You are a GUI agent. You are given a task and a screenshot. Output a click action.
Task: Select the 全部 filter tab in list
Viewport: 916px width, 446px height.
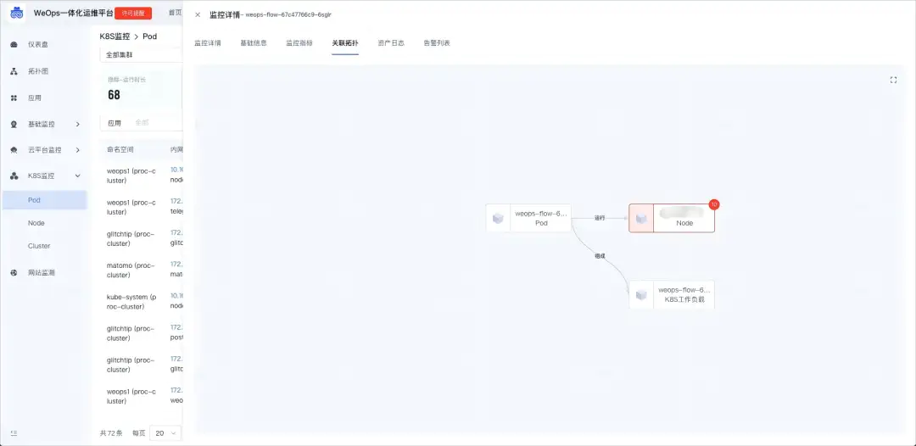point(142,123)
